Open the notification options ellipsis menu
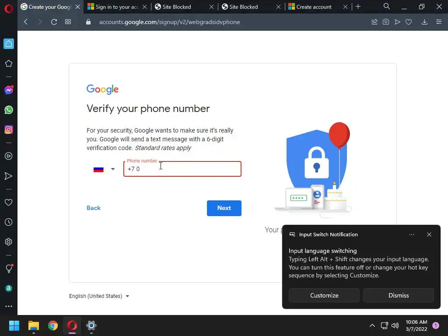The width and height of the screenshot is (448, 336). coord(412,234)
